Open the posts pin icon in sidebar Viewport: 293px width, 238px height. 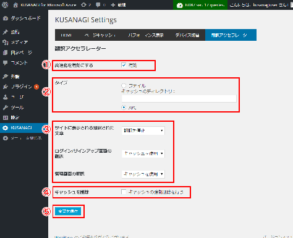pyautogui.click(x=6, y=32)
